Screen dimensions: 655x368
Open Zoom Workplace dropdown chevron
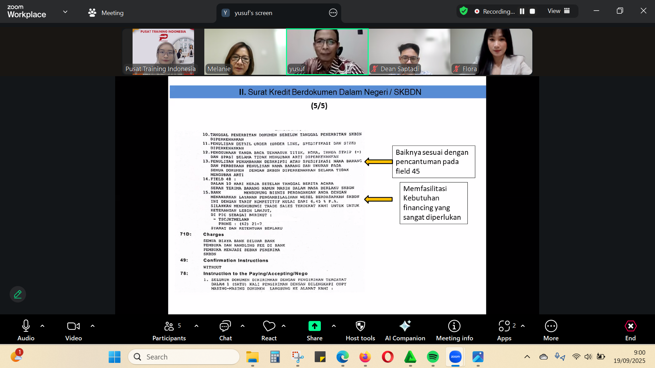point(65,12)
